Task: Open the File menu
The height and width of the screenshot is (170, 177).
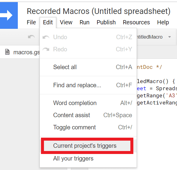Action: point(31,22)
